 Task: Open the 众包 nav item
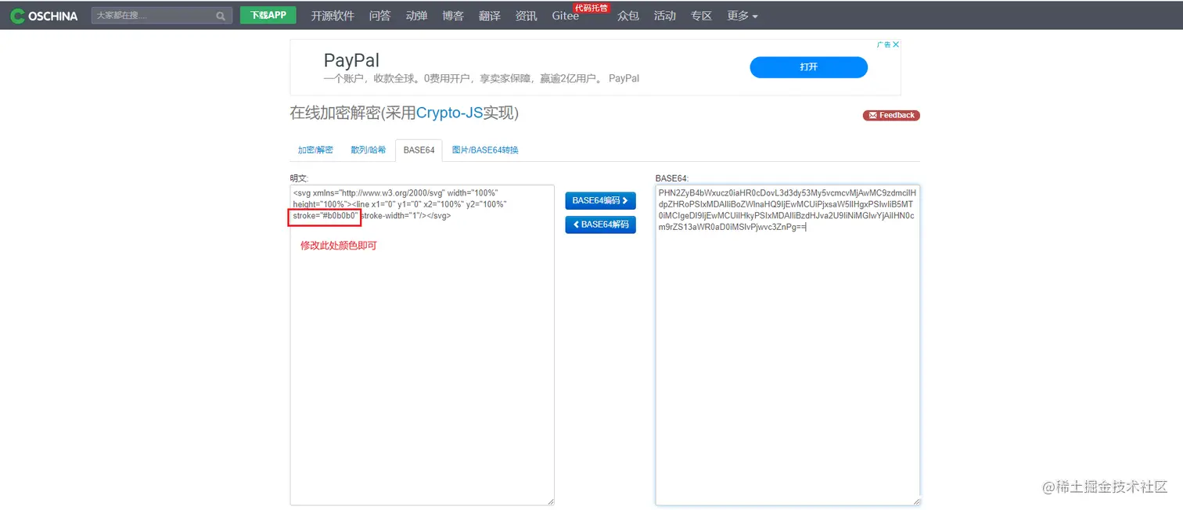click(628, 16)
